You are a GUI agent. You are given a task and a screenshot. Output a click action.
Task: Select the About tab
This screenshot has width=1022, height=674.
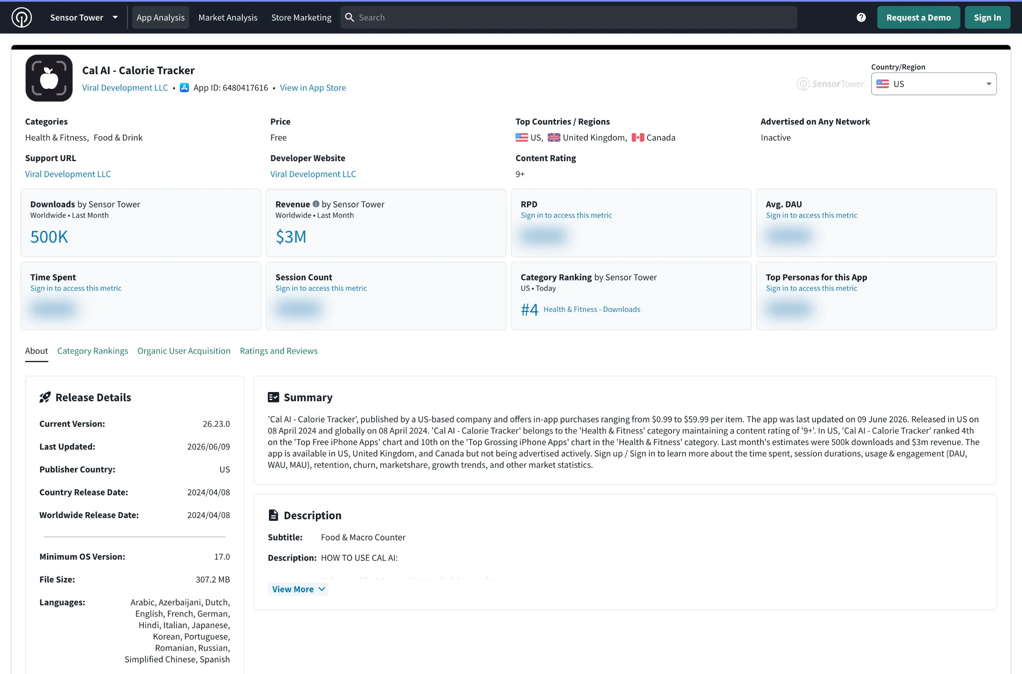pos(37,351)
